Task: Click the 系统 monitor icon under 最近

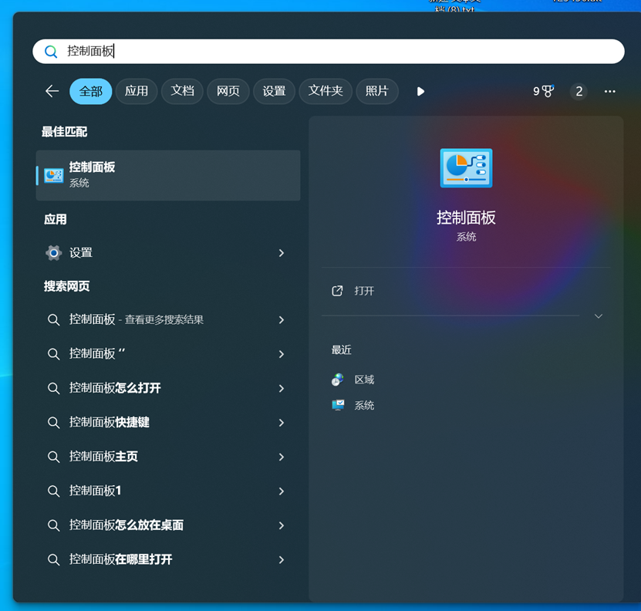Action: point(338,405)
